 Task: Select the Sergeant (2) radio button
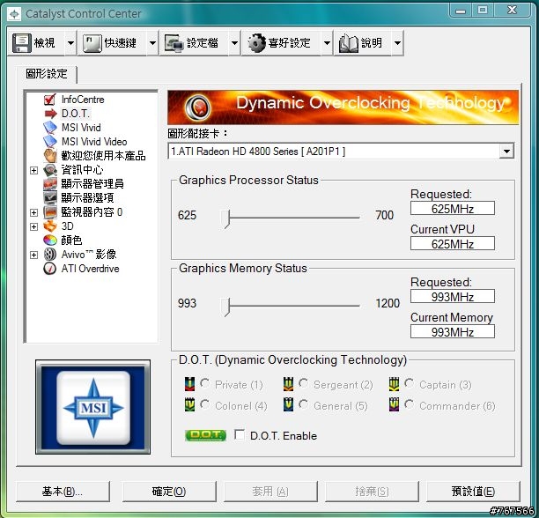(x=304, y=383)
